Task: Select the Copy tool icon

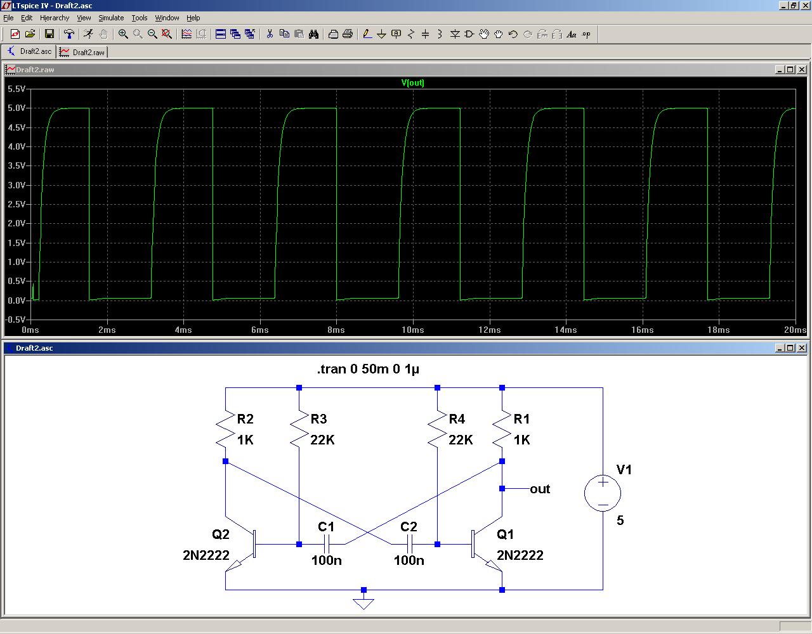Action: click(284, 34)
